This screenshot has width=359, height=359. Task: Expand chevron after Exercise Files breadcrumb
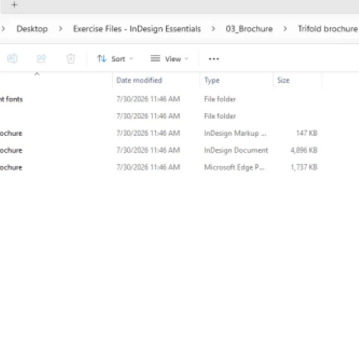(214, 29)
